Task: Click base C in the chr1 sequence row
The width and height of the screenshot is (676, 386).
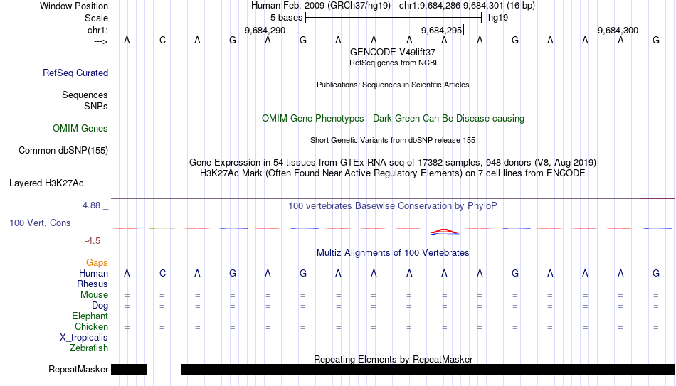Action: pyautogui.click(x=162, y=40)
